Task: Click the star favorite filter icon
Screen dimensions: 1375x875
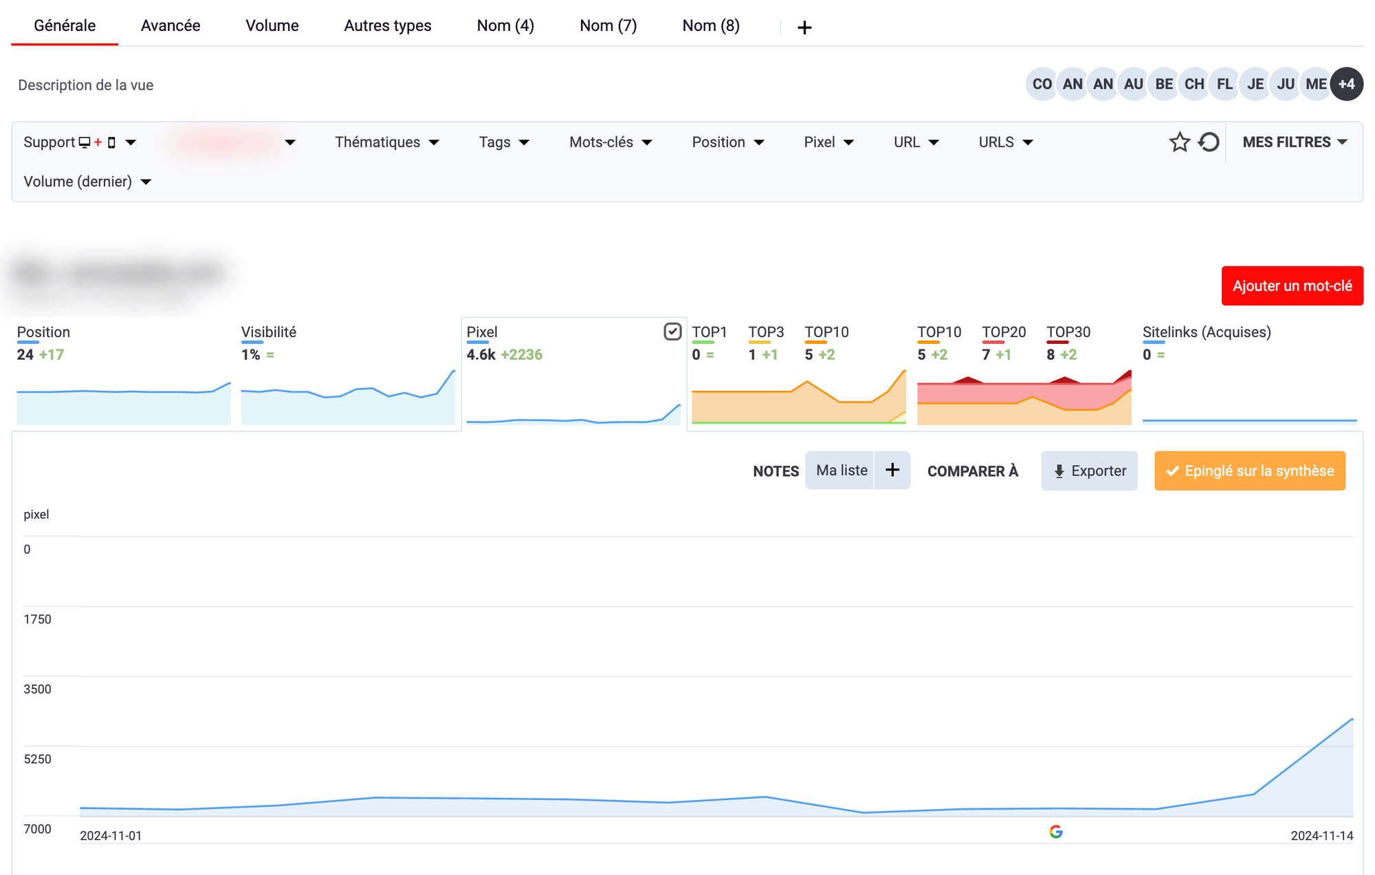Action: click(1179, 142)
